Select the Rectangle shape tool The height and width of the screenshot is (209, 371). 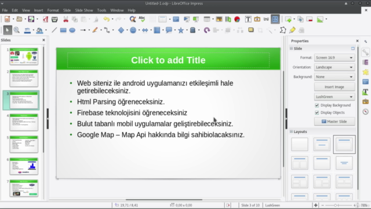click(63, 30)
